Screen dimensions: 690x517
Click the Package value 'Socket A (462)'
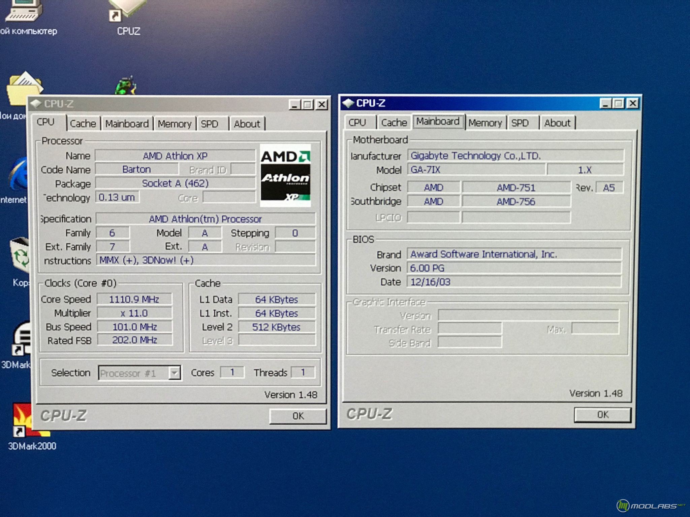tap(175, 183)
